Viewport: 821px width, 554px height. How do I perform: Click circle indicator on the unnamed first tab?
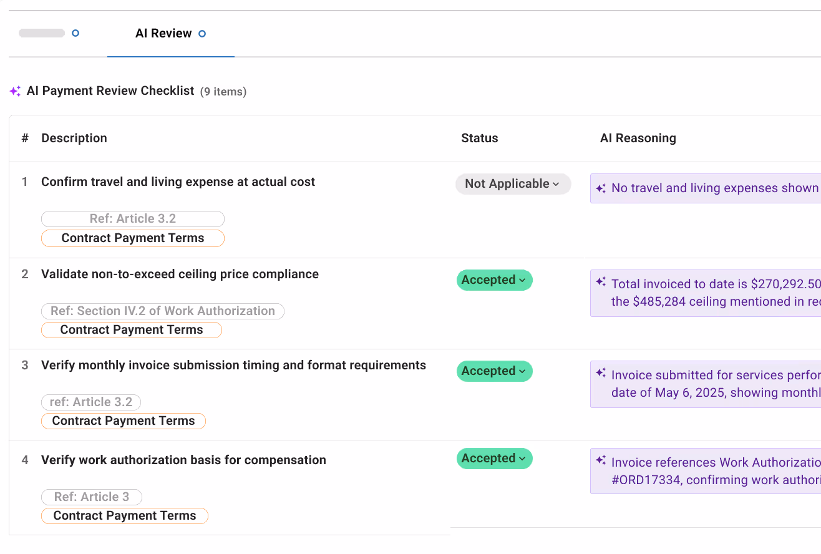(x=75, y=33)
